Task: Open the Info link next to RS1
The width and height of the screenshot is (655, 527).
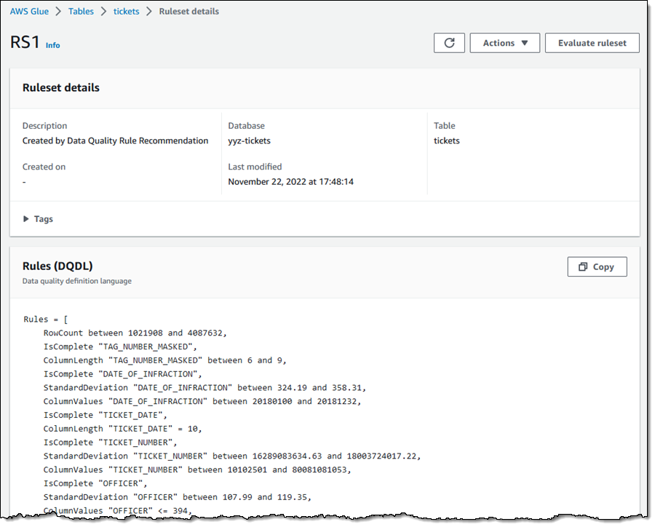Action: [52, 45]
